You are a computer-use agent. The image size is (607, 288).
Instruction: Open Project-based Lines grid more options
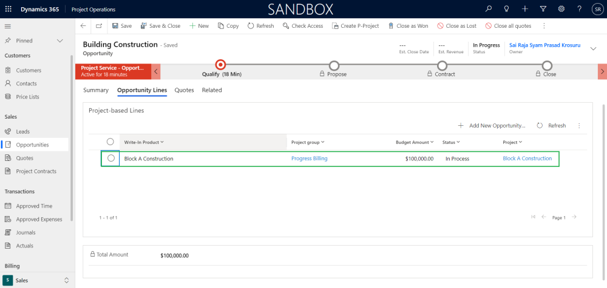click(x=579, y=125)
